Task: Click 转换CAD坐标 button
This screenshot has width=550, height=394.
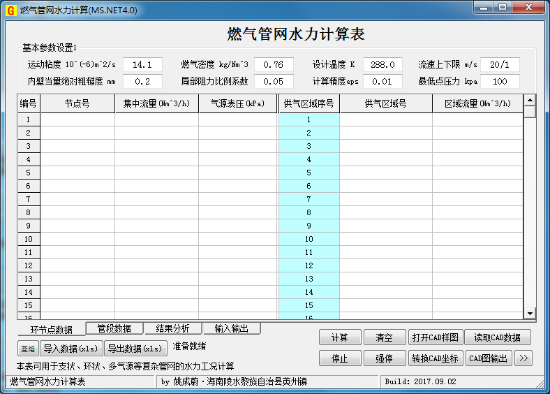Action: (435, 358)
